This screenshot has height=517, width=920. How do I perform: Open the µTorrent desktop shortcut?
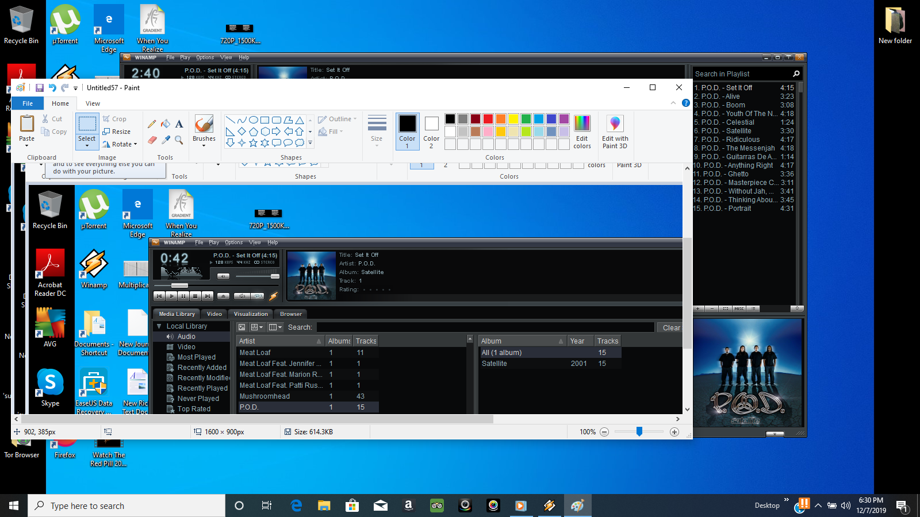tap(65, 25)
